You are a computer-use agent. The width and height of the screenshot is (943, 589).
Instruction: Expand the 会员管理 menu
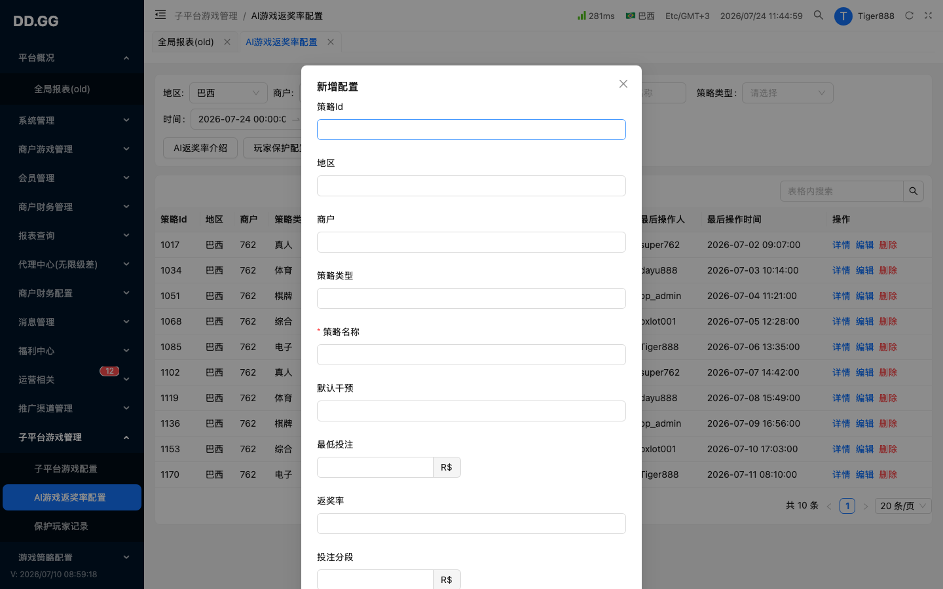coord(72,178)
